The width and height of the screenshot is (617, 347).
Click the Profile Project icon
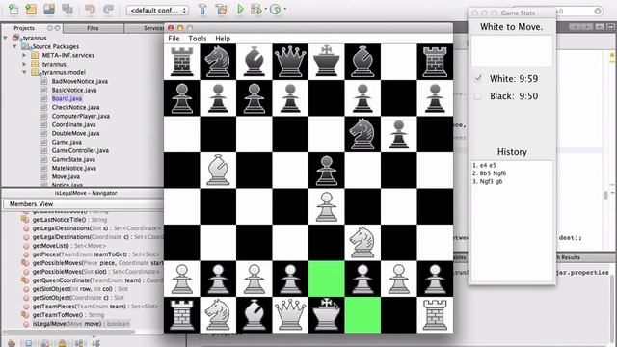276,10
